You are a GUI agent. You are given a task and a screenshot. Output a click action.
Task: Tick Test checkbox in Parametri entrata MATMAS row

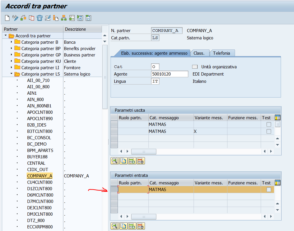click(x=269, y=190)
